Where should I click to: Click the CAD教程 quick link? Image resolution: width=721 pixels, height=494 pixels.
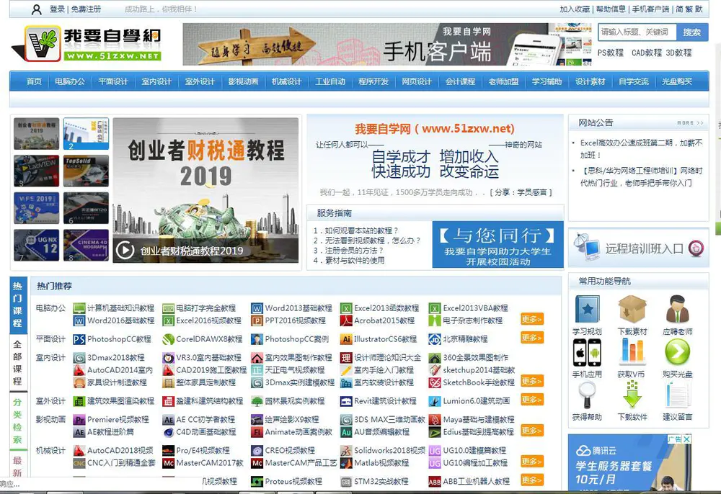(647, 53)
